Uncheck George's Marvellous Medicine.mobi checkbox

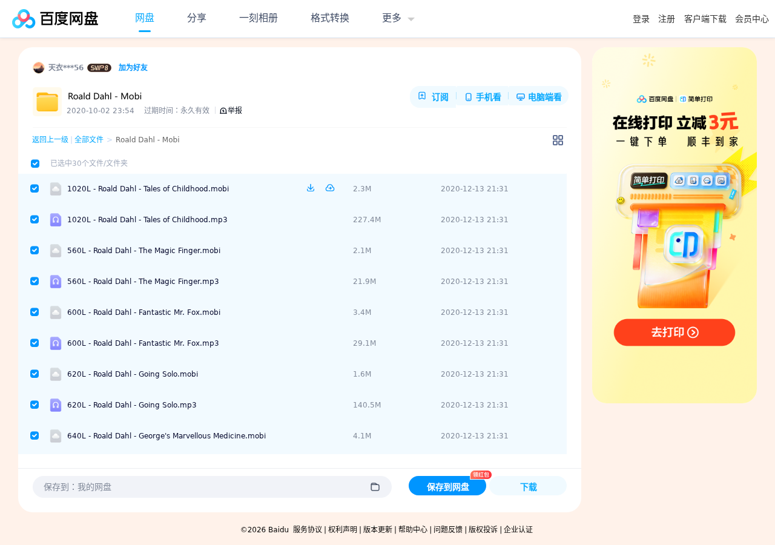pyautogui.click(x=35, y=435)
